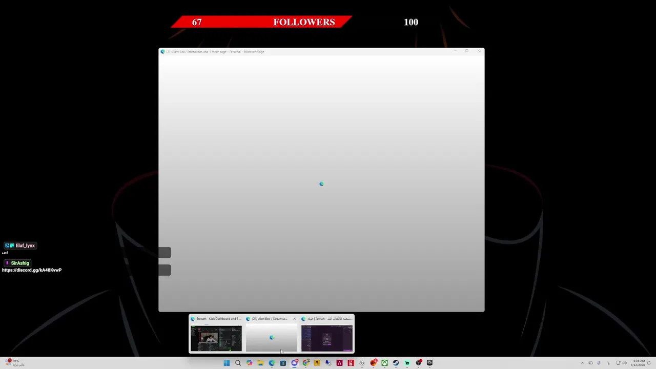Open Discord from the taskbar

click(x=294, y=363)
